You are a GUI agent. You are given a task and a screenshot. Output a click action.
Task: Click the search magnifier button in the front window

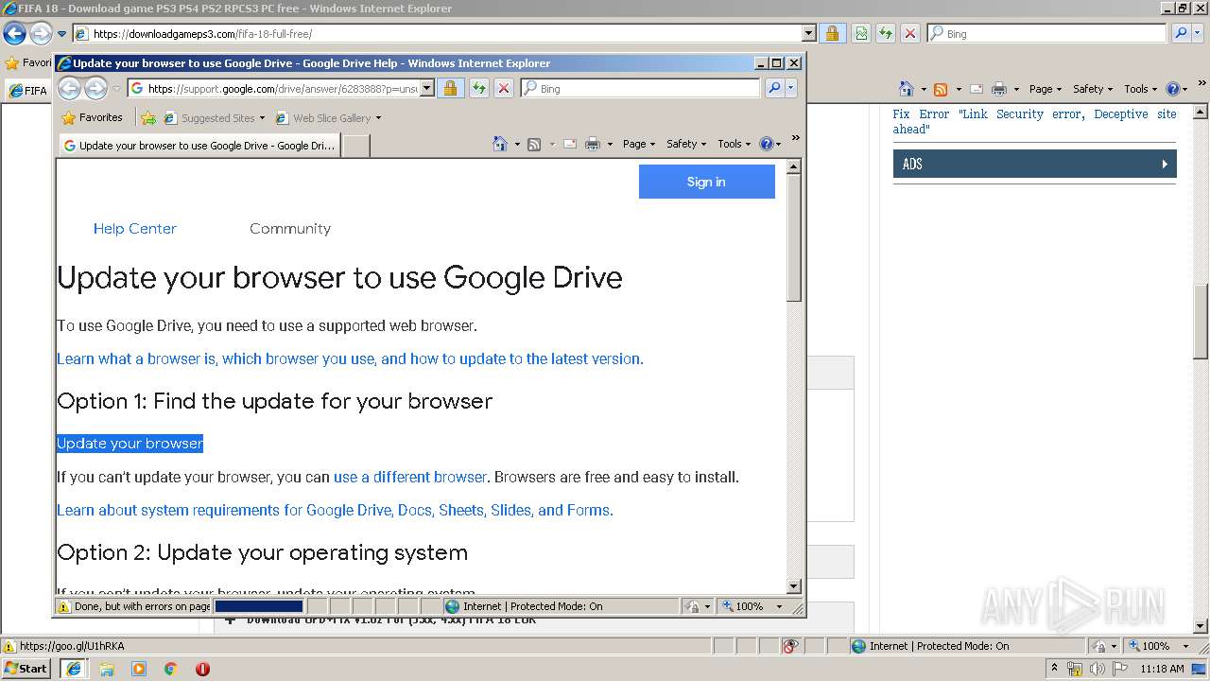[x=774, y=88]
